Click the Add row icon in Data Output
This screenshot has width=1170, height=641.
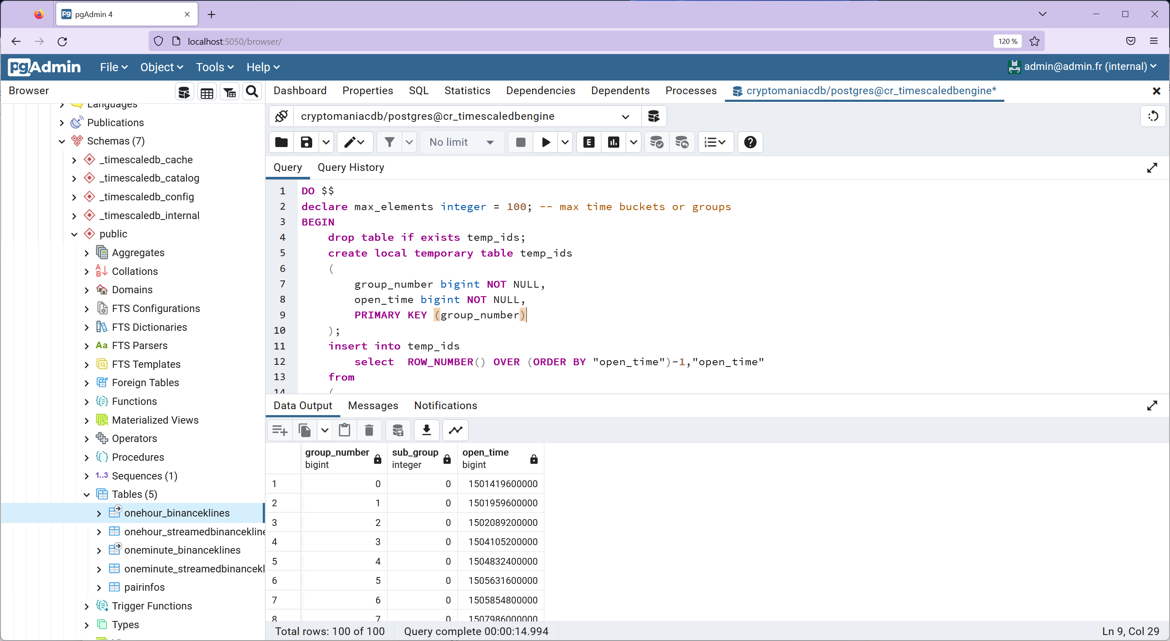[x=280, y=430]
